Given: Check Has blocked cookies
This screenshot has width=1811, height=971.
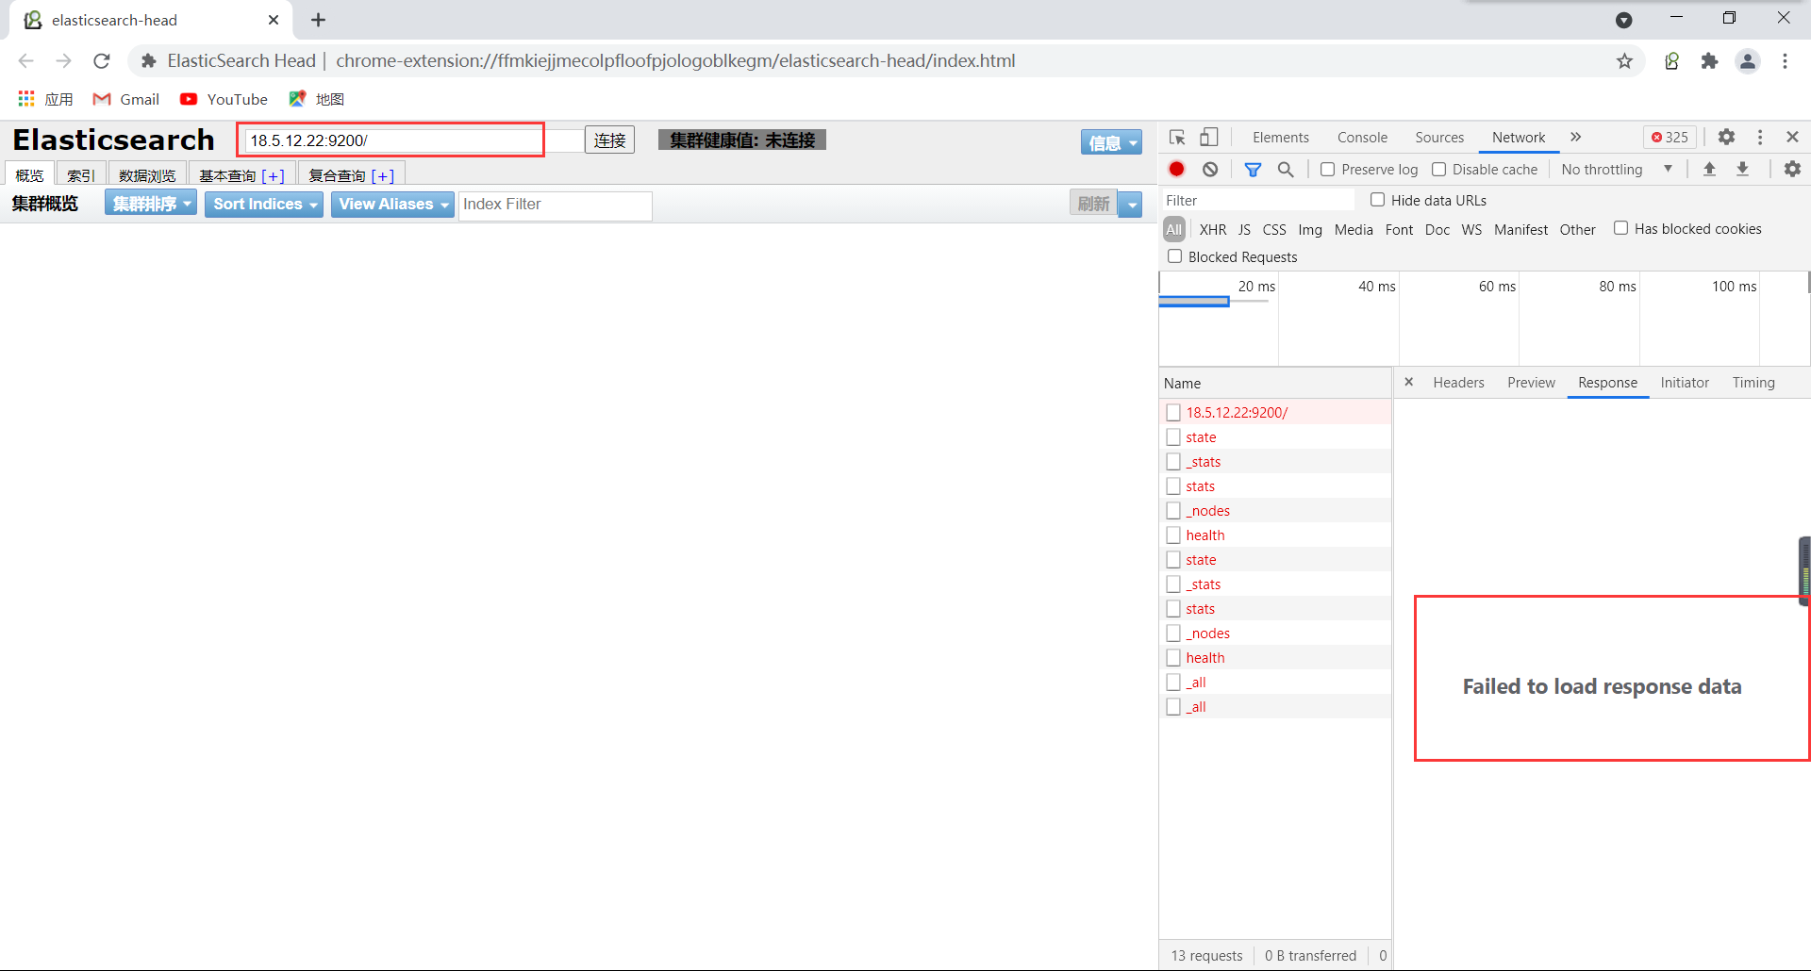Looking at the screenshot, I should [x=1620, y=228].
